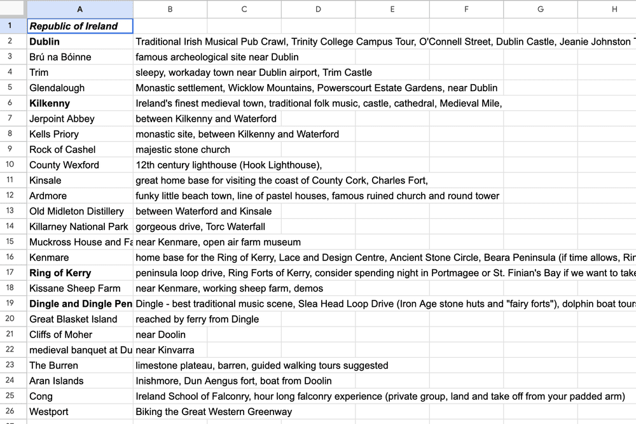Click 'near Doolin' cell

click(x=170, y=335)
